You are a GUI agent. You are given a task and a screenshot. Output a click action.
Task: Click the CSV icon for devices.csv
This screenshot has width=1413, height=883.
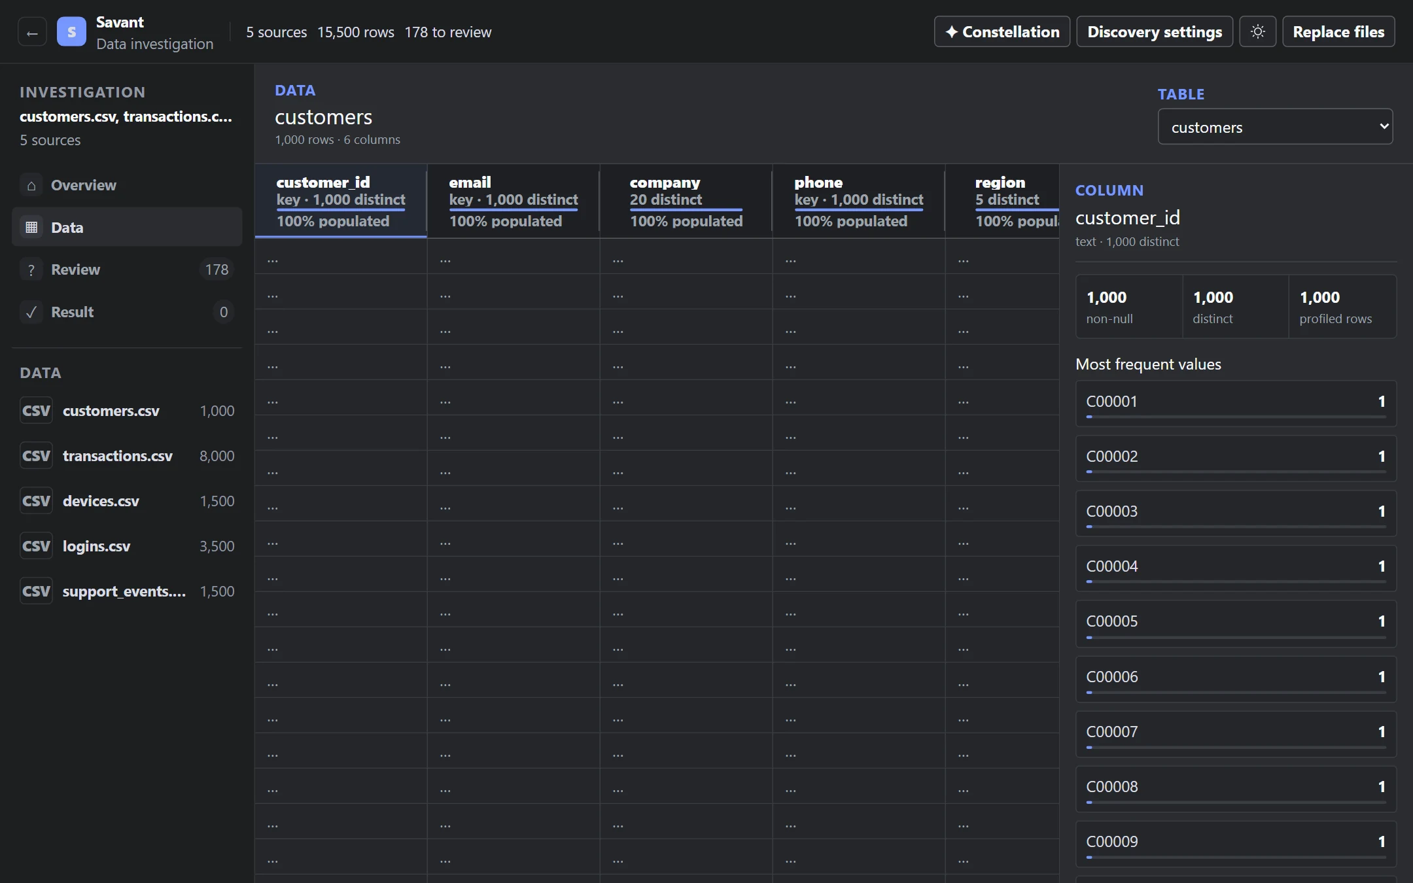coord(36,501)
